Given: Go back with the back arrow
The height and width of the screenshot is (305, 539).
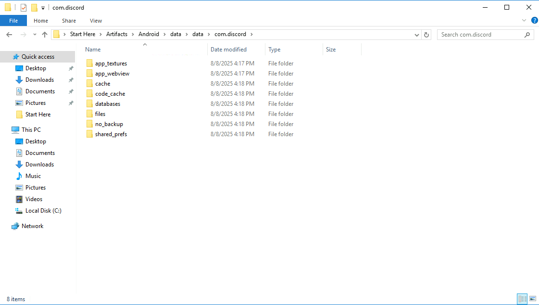Looking at the screenshot, I should click(9, 34).
